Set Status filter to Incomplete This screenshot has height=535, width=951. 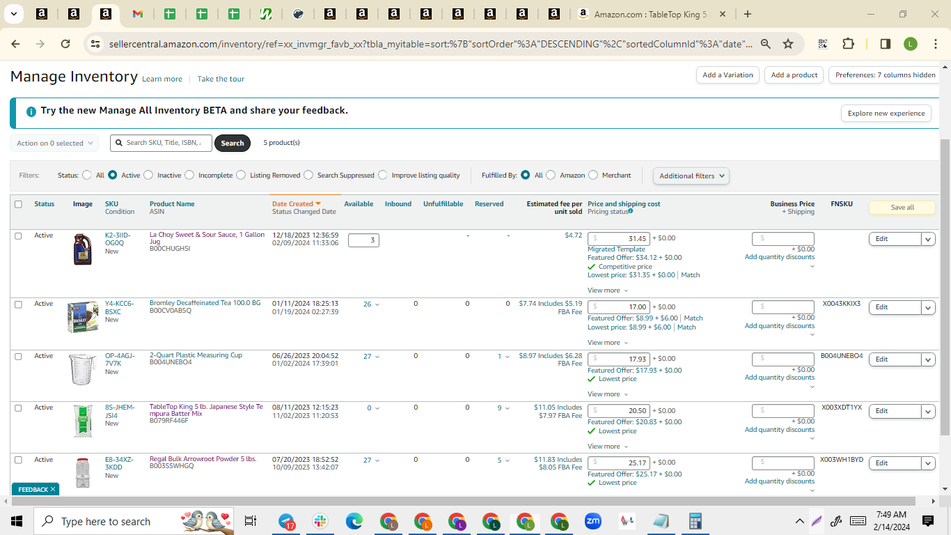click(x=189, y=176)
